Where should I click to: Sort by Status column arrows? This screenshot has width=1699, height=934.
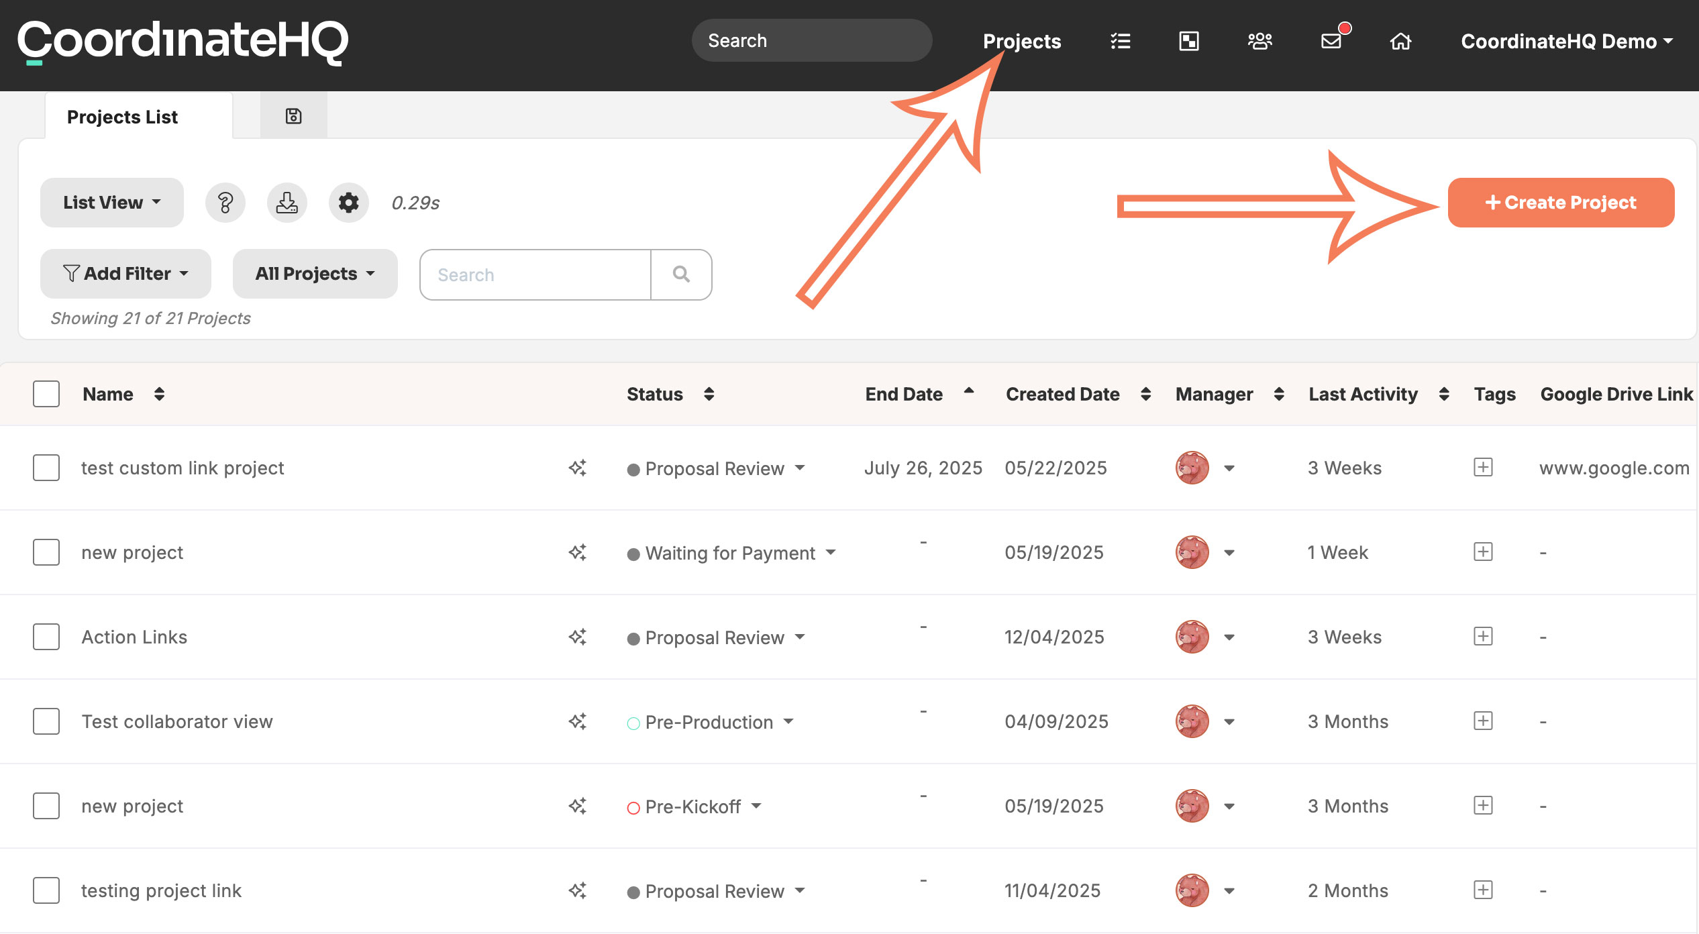tap(709, 394)
